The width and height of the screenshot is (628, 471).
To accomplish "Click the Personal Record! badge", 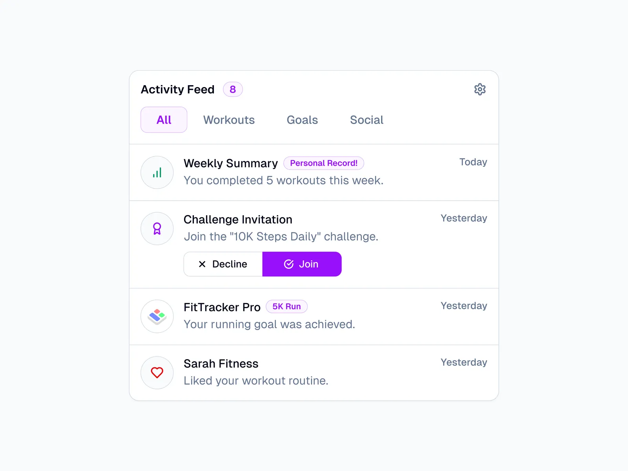I will click(323, 163).
